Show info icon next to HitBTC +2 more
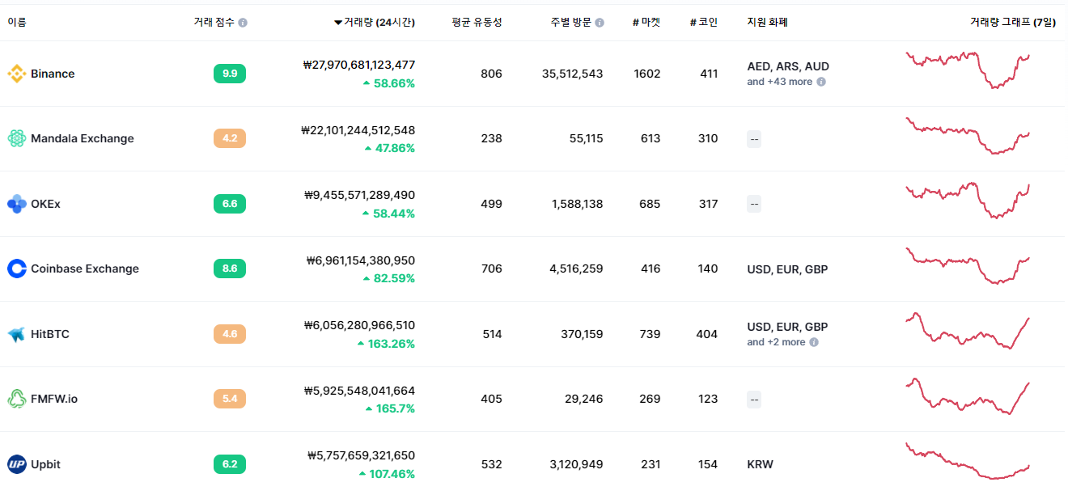The width and height of the screenshot is (1068, 495). (x=814, y=342)
